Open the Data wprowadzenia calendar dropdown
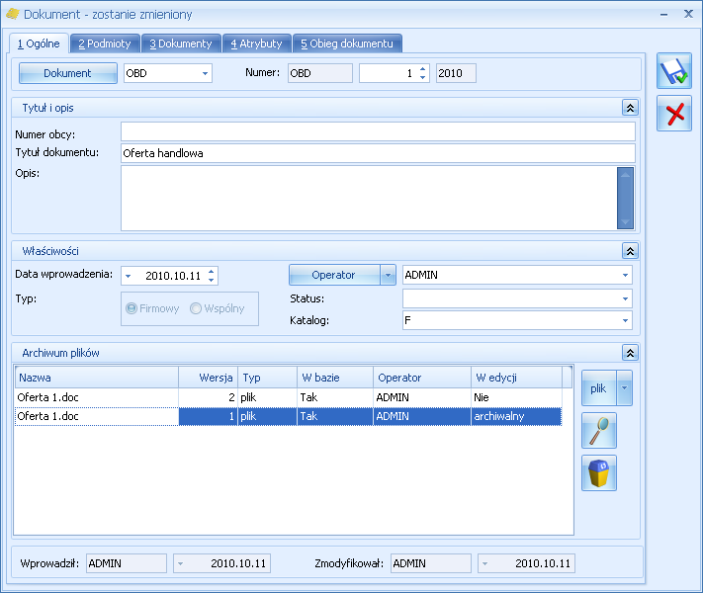 point(129,276)
